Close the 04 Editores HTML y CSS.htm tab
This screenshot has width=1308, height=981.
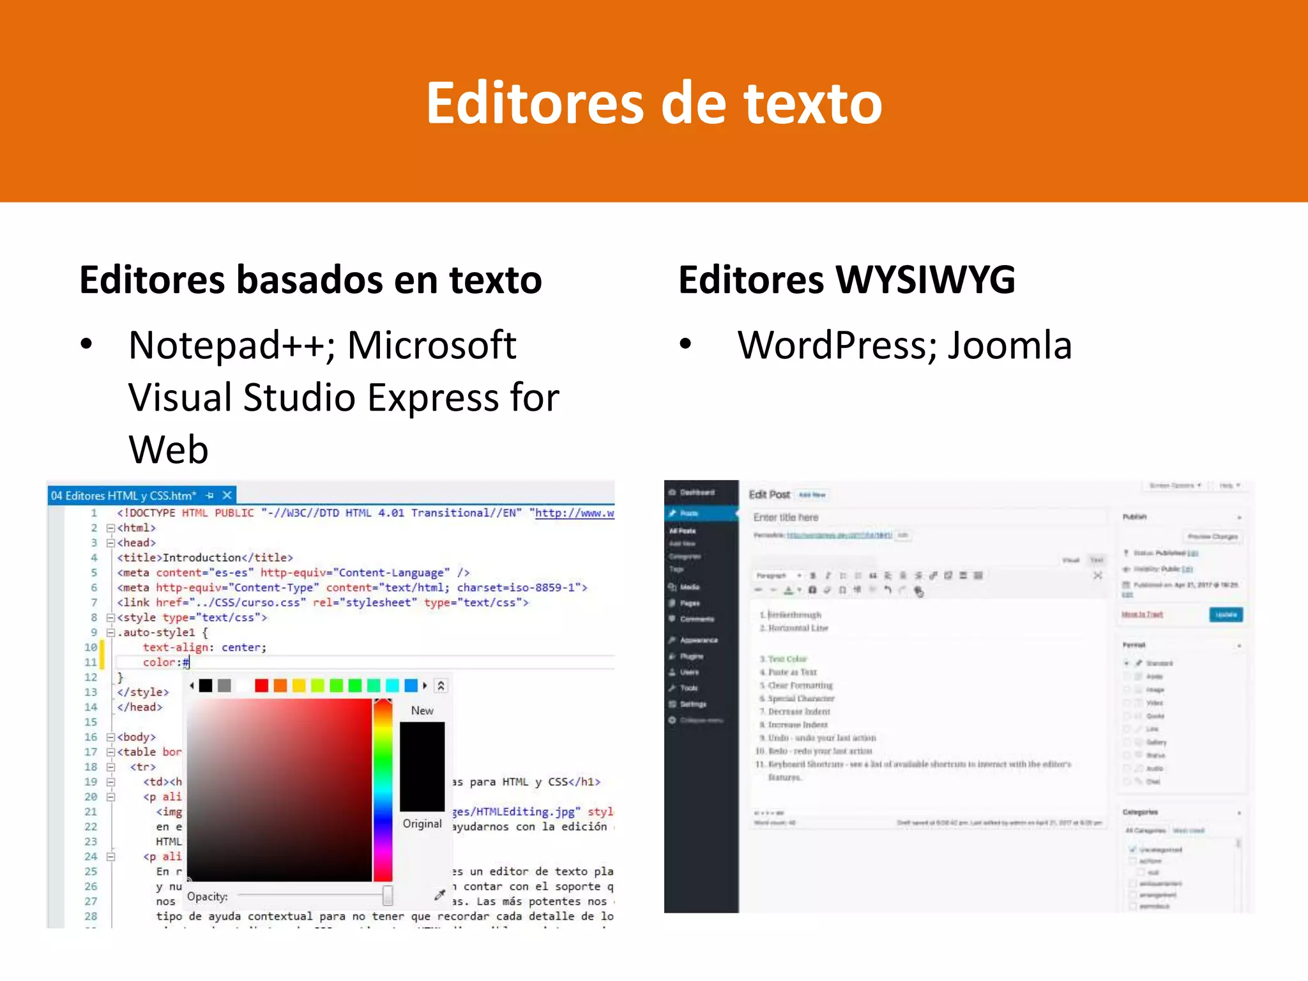pos(227,495)
